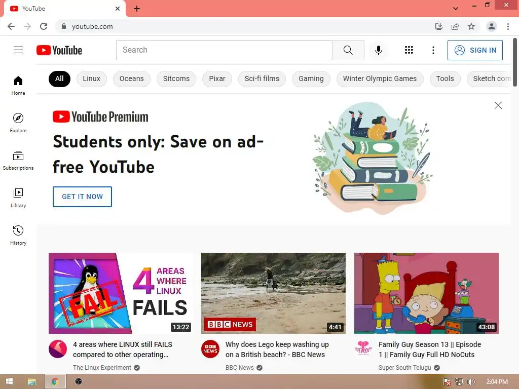Select the Gaming filter chip

coord(311,79)
